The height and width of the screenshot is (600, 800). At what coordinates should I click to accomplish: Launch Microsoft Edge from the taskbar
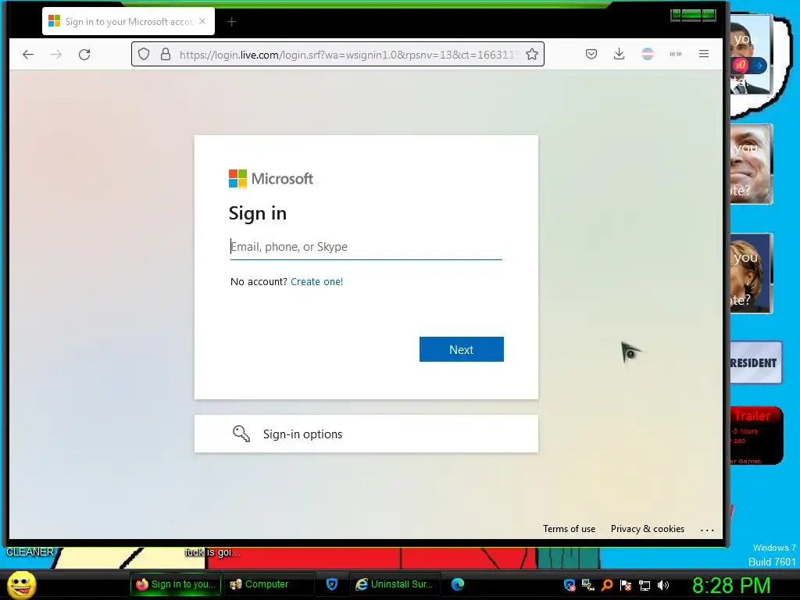pos(458,584)
